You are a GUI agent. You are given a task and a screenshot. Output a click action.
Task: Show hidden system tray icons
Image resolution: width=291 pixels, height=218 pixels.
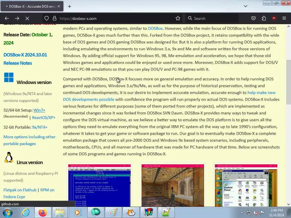[x=242, y=213]
